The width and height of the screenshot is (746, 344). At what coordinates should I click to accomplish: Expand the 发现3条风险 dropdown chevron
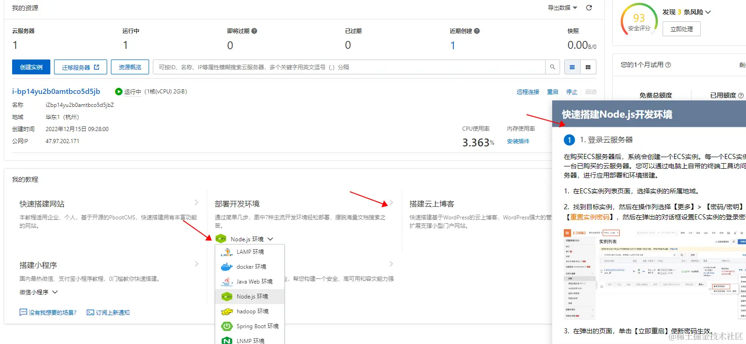[708, 12]
